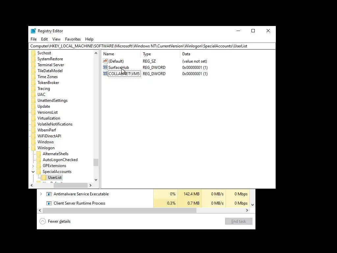Select the UAC folder icon

click(33, 95)
